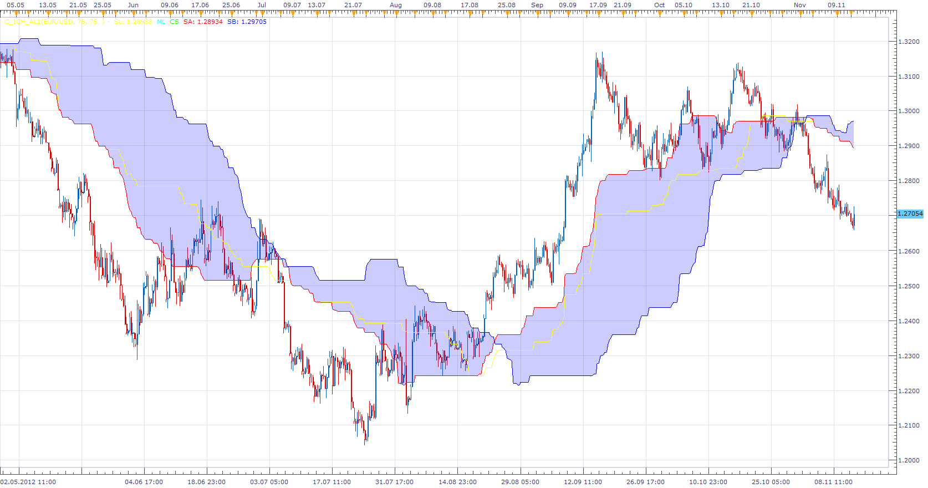Click the 1.3000 price axis label

909,111
